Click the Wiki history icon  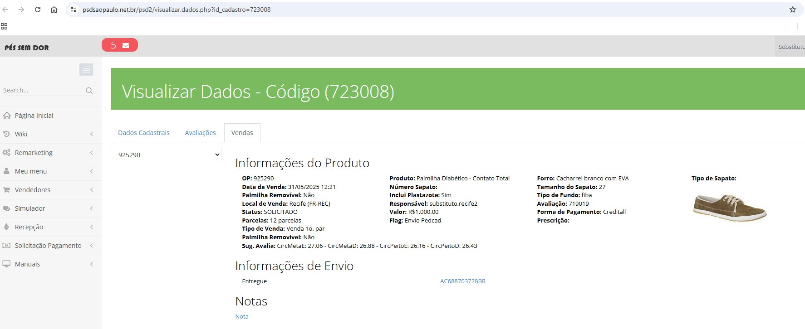(x=6, y=134)
